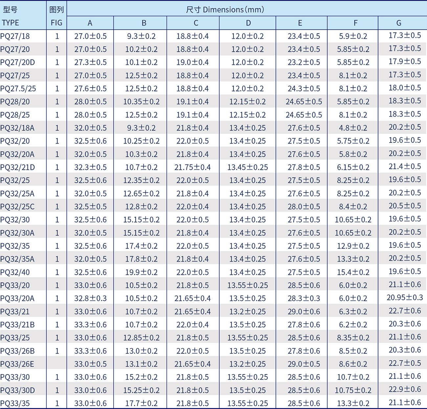Click the 32.8±0.3 value in column A
This screenshot has height=409, width=427.
coord(90,298)
